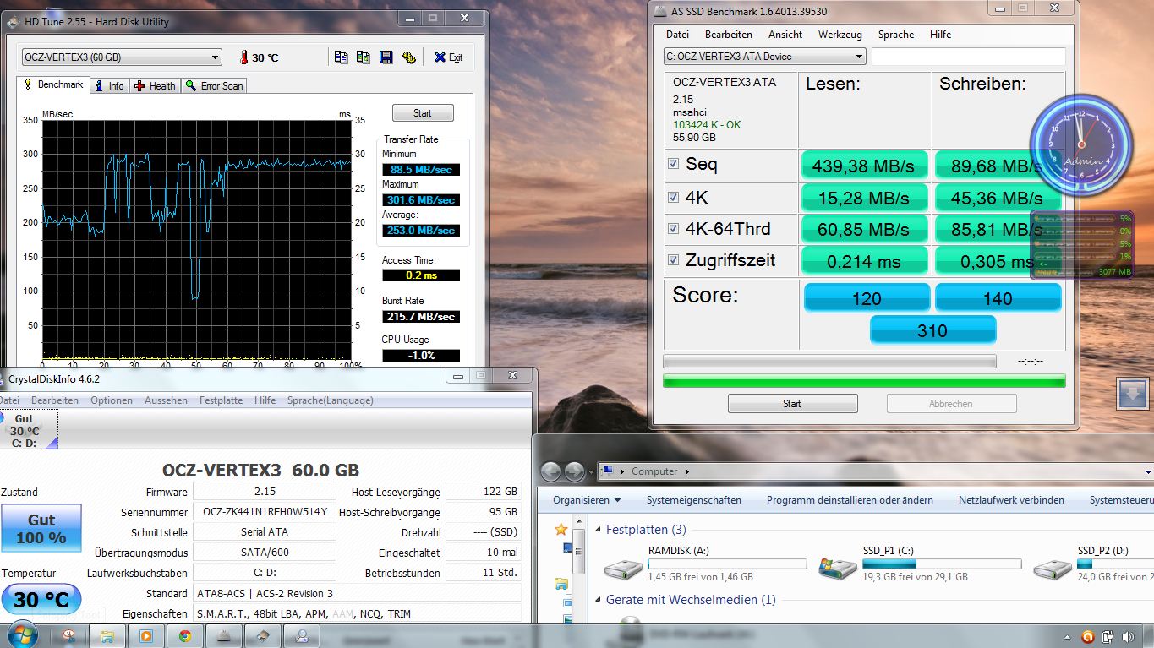
Task: Click the green progress bar in AS SSD
Action: tap(864, 381)
